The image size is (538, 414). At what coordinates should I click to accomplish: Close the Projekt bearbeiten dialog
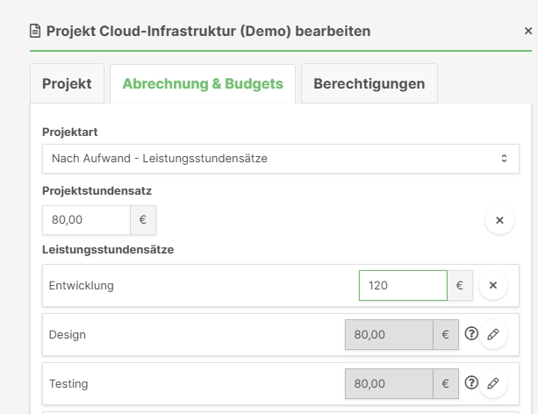[527, 31]
